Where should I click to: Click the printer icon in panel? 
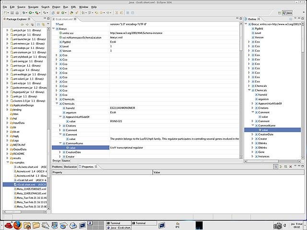[73, 226]
